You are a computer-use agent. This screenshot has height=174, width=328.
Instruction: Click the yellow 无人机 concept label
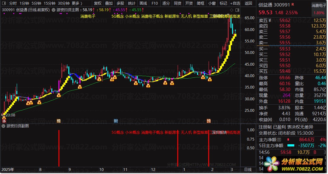click(x=186, y=16)
